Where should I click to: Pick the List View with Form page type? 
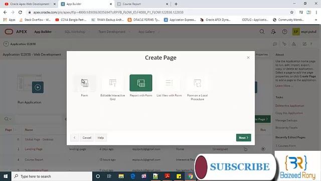coord(169,83)
